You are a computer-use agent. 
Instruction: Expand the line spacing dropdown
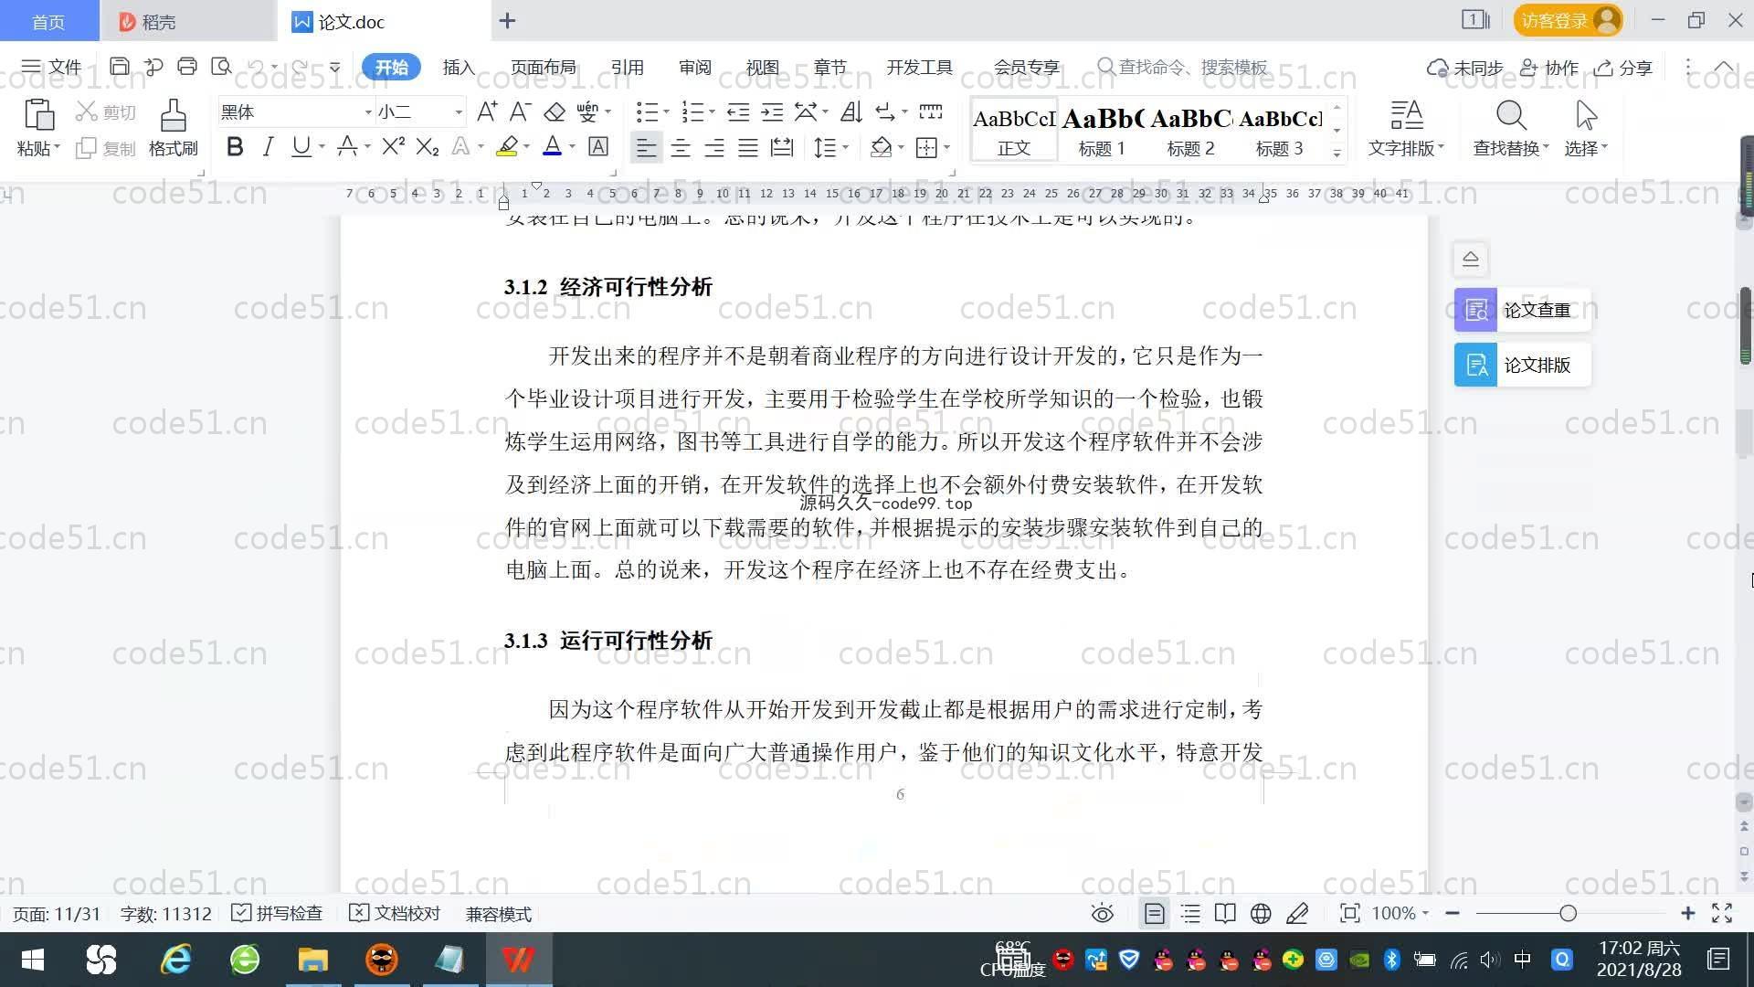846,147
